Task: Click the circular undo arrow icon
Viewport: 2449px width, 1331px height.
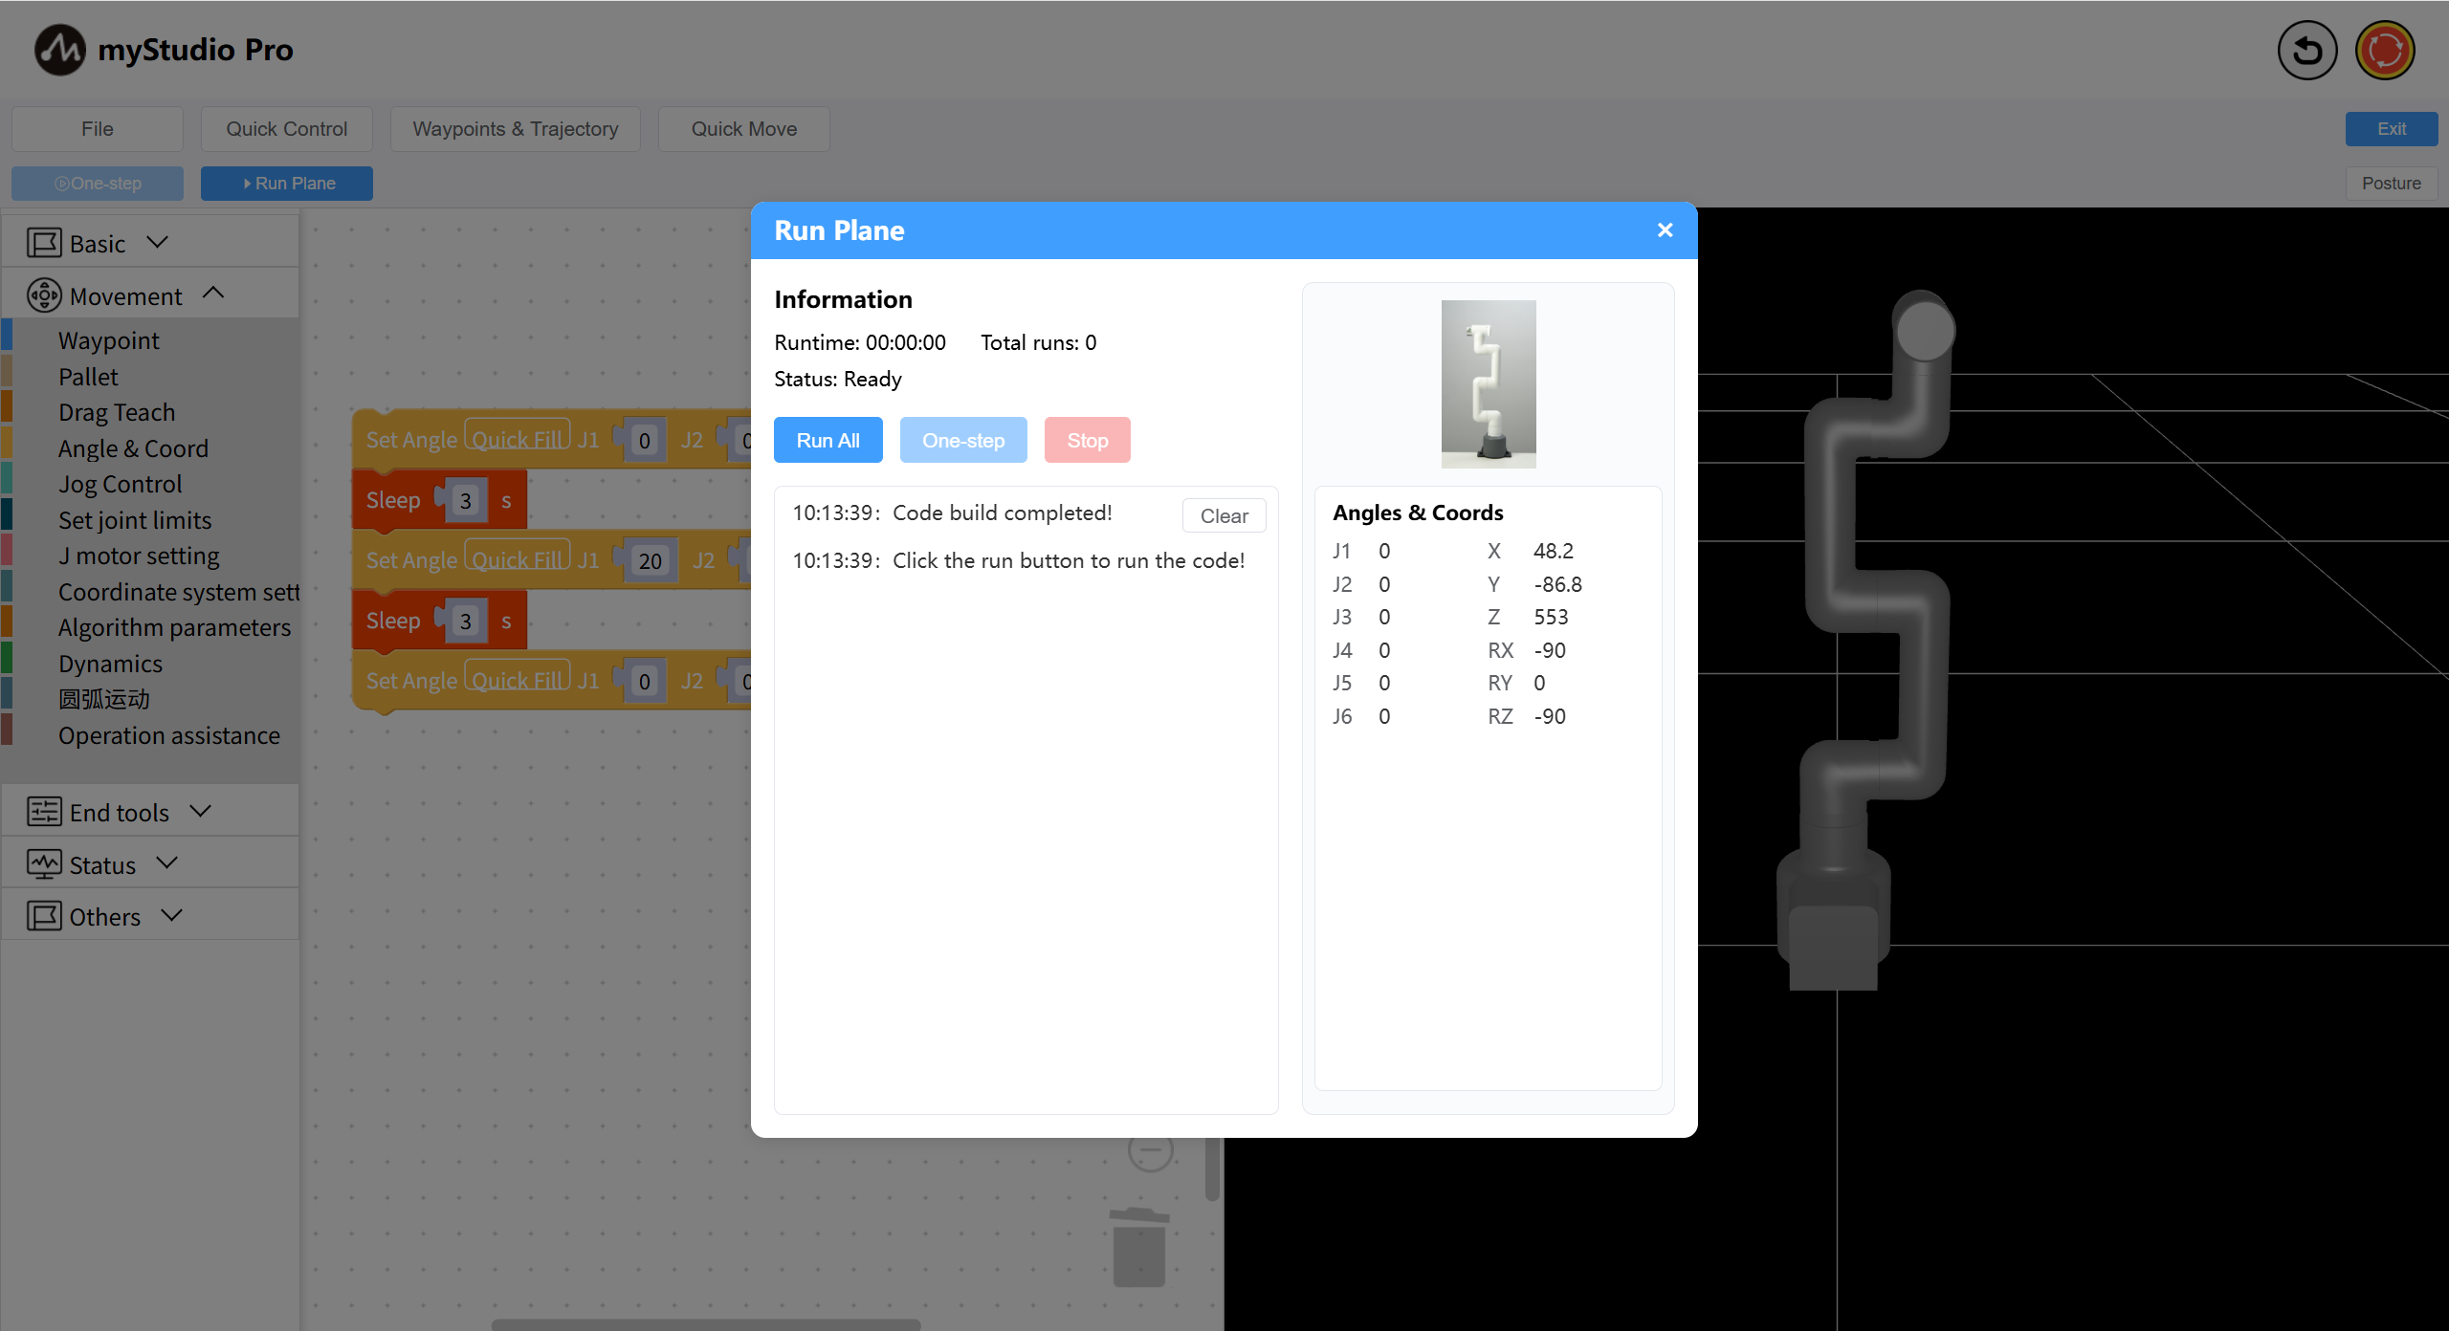Action: pyautogui.click(x=2306, y=51)
